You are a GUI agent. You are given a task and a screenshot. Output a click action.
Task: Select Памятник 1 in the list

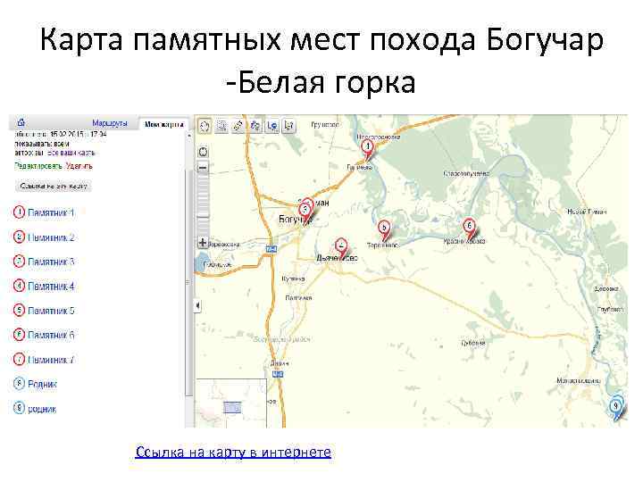pos(51,212)
